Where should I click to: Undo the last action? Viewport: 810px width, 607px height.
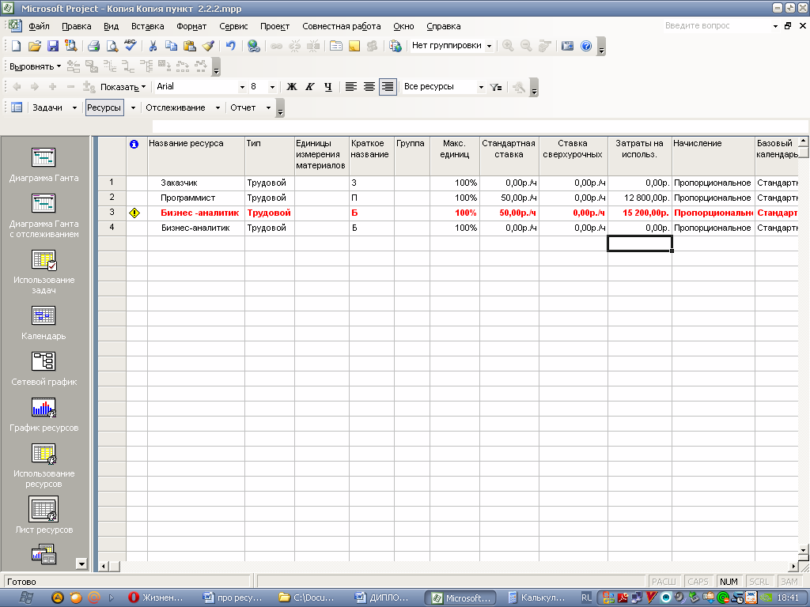coord(230,46)
